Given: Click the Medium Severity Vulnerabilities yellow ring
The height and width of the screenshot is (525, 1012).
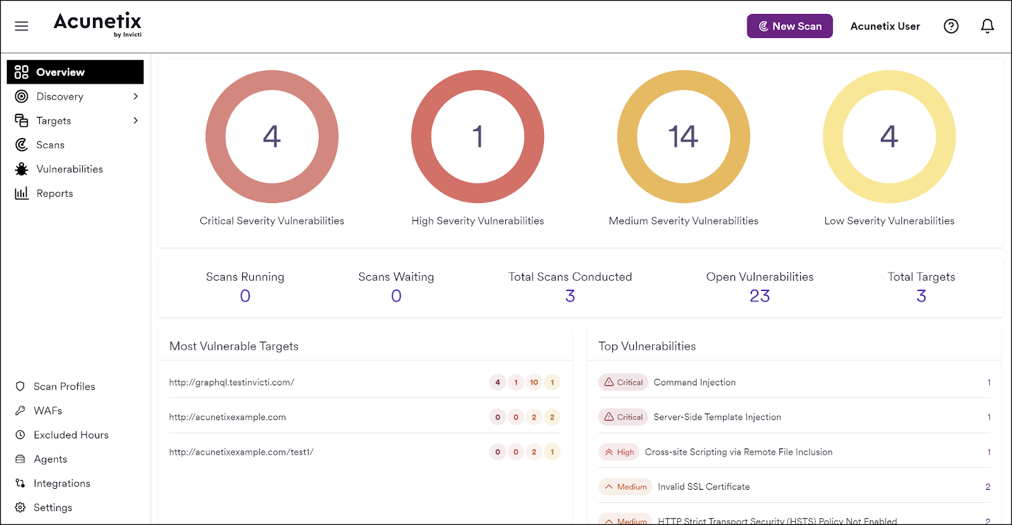Looking at the screenshot, I should point(683,81).
